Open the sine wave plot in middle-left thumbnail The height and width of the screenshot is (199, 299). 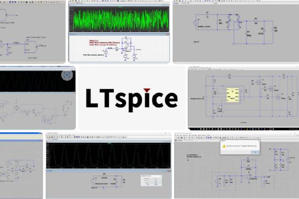(32, 81)
